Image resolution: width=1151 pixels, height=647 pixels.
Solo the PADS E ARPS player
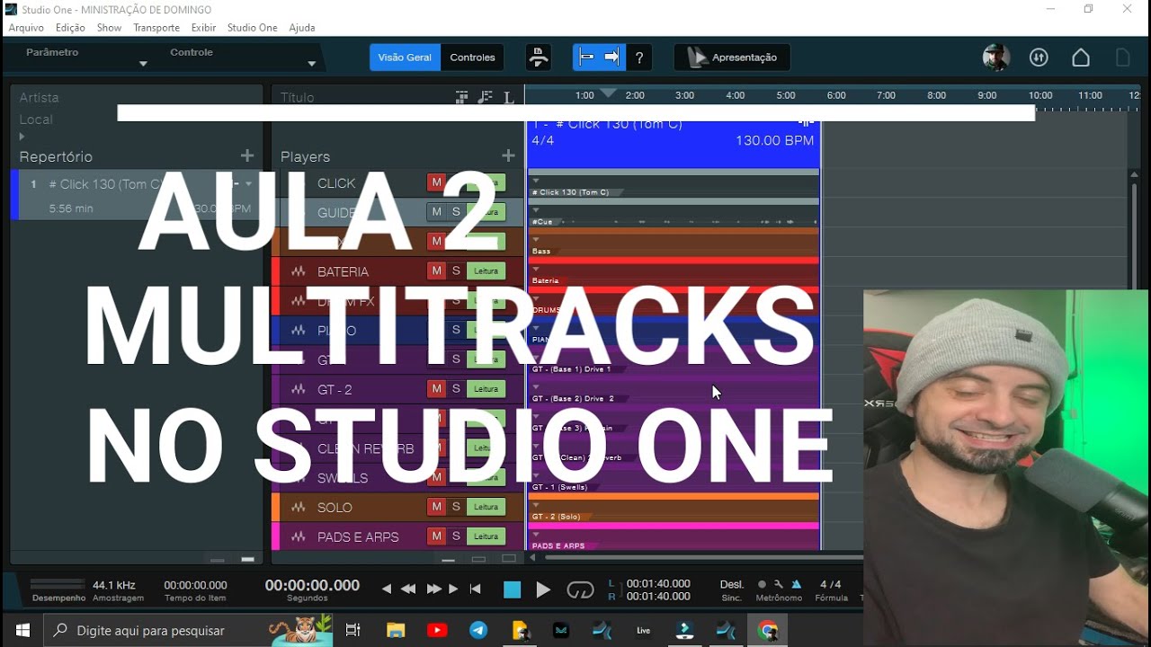[x=456, y=536]
